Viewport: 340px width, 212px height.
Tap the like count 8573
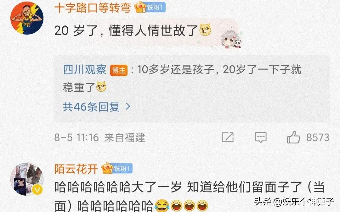[318, 137]
